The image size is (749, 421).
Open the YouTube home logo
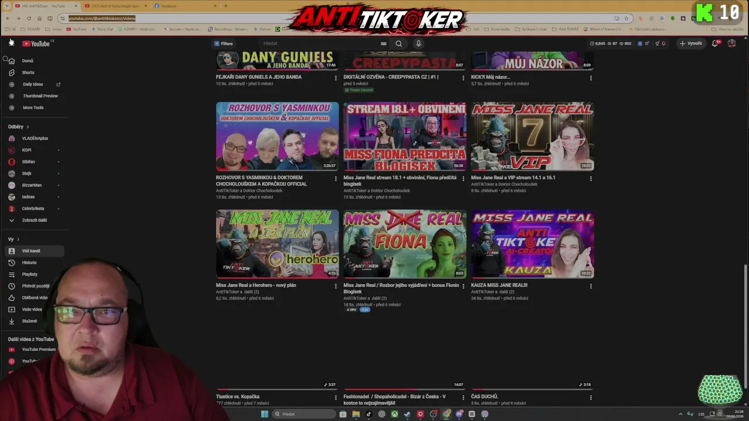pos(36,43)
